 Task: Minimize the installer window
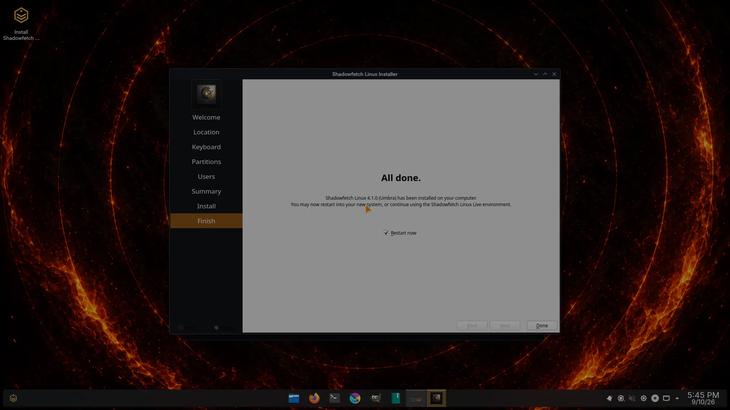536,74
